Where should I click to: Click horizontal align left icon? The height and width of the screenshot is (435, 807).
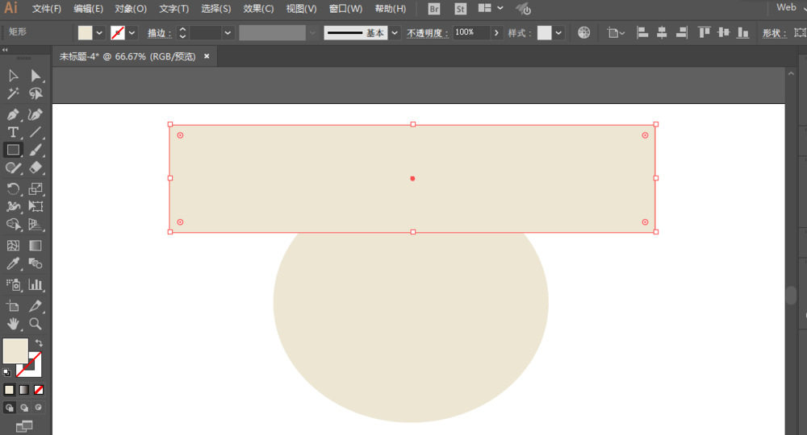coord(642,33)
